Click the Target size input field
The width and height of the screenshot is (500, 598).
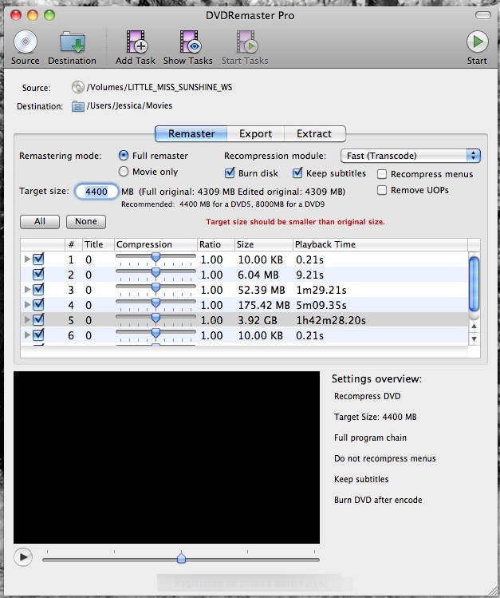click(96, 192)
